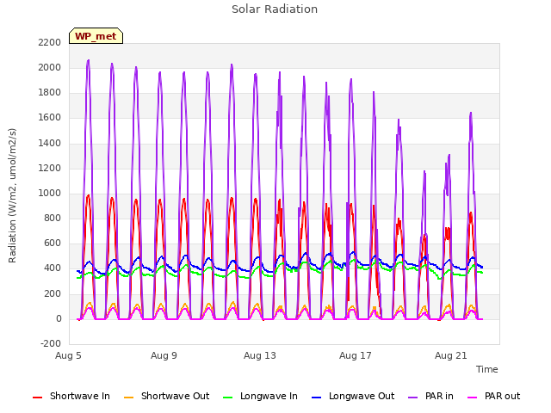Click the 1000 y-axis tick label
The image size is (551, 413).
pos(50,193)
